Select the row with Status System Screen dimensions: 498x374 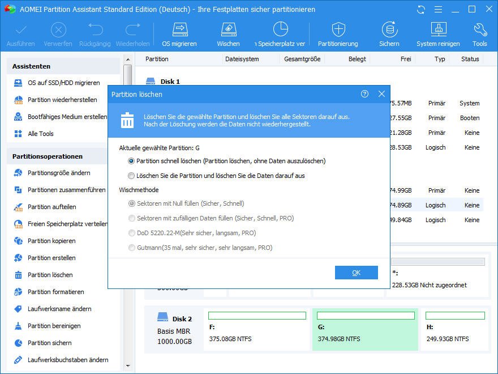(x=437, y=103)
